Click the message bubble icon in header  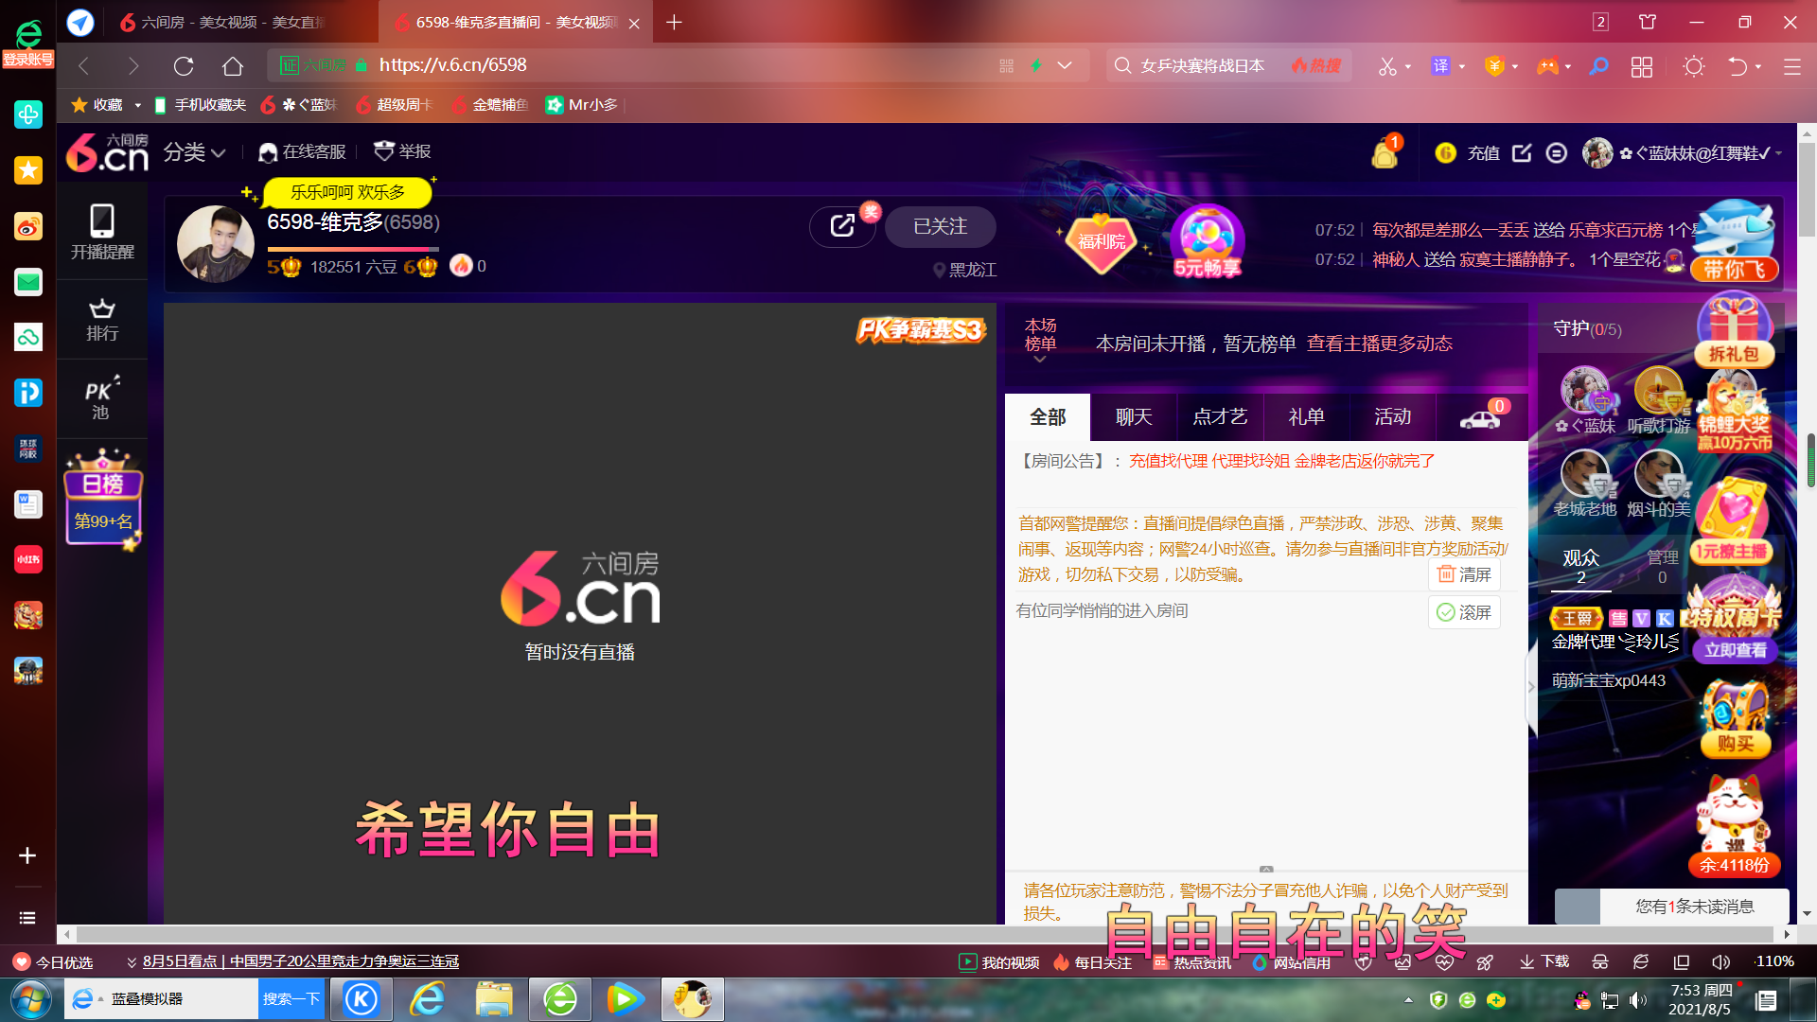tap(1557, 152)
